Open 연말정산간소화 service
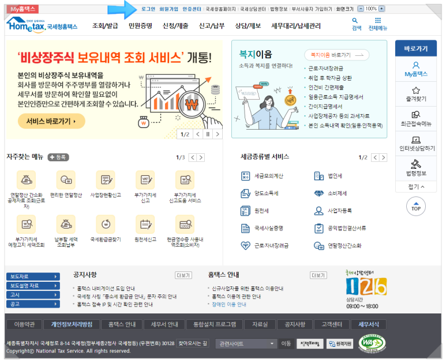This screenshot has width=446, height=363. (338, 245)
